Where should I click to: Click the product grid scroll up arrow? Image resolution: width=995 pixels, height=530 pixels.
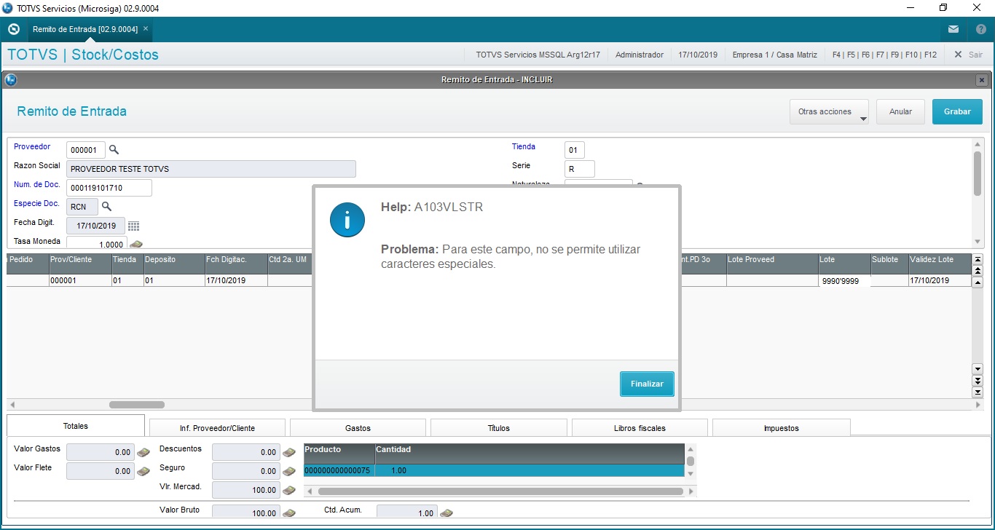coord(691,449)
